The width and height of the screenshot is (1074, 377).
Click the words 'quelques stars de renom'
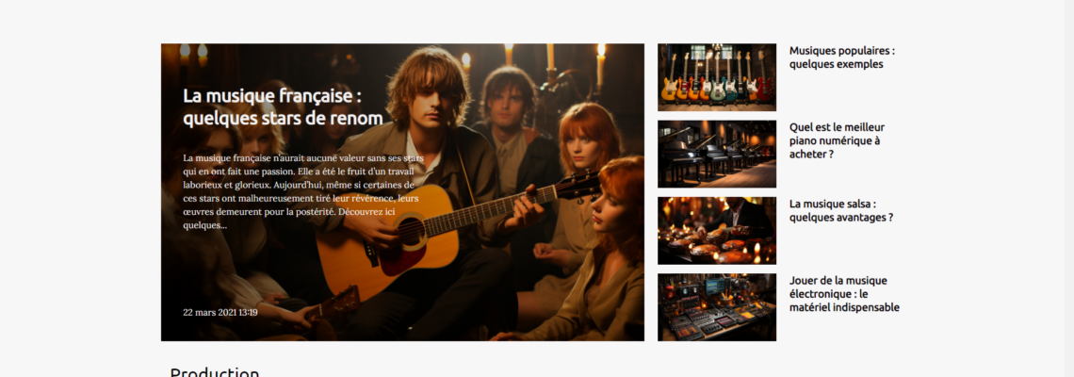[x=283, y=119]
